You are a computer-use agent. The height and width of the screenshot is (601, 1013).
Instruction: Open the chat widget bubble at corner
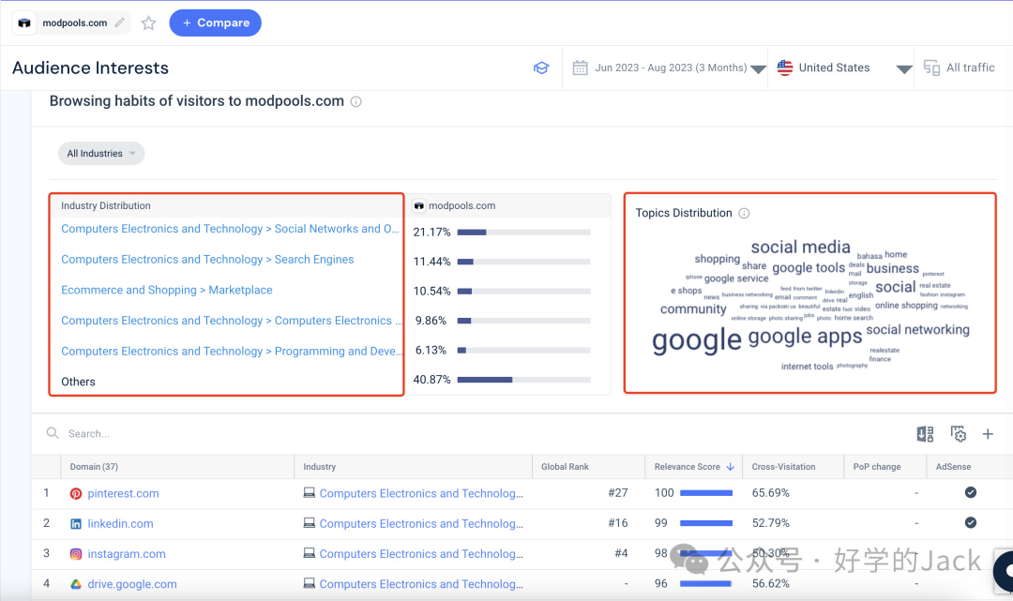point(1005,571)
